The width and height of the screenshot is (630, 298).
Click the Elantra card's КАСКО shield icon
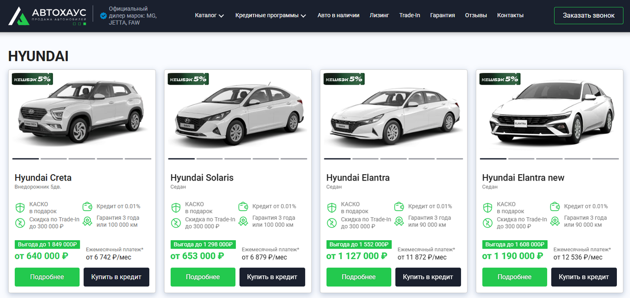tap(332, 208)
